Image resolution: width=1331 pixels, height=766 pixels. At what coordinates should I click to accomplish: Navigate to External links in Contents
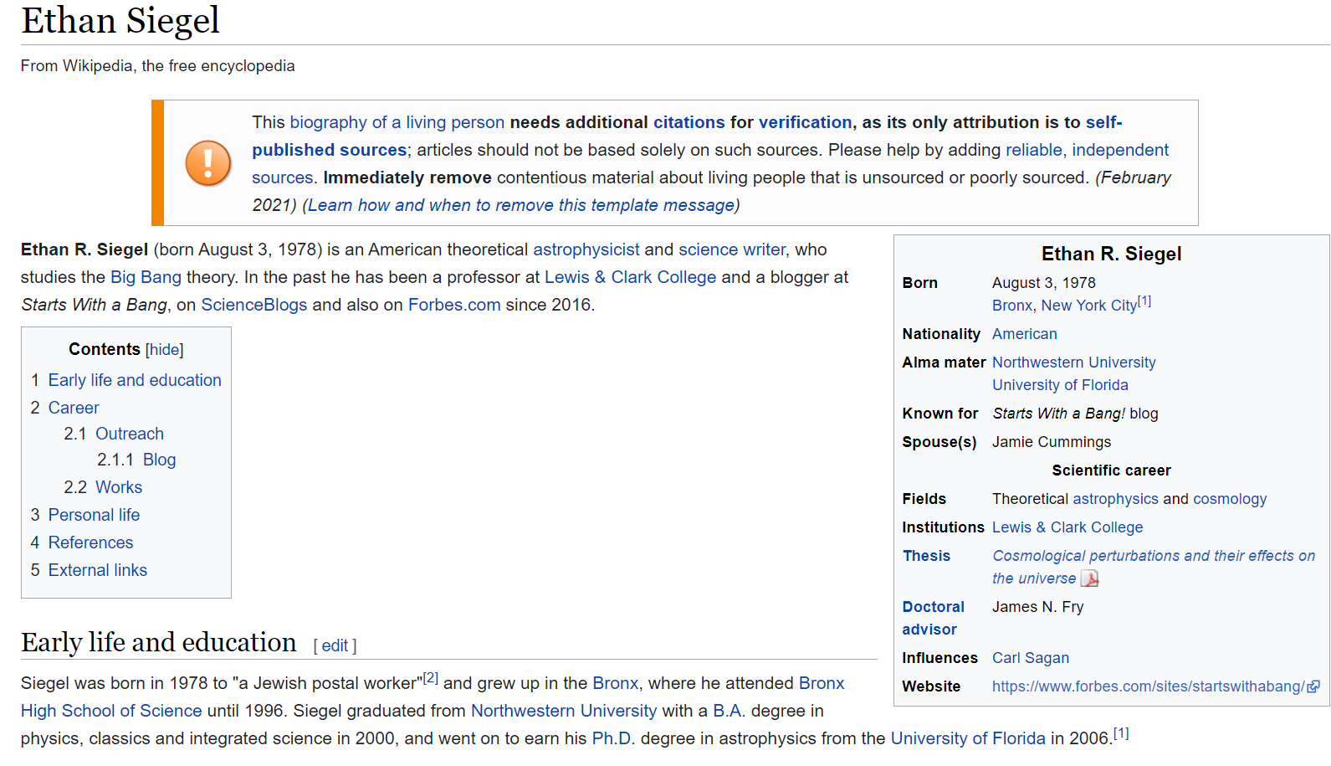pyautogui.click(x=98, y=570)
